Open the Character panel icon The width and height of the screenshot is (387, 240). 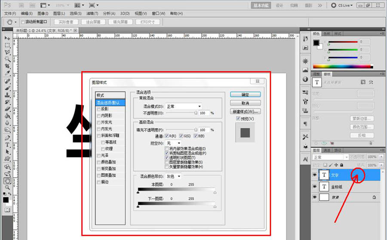305,159
